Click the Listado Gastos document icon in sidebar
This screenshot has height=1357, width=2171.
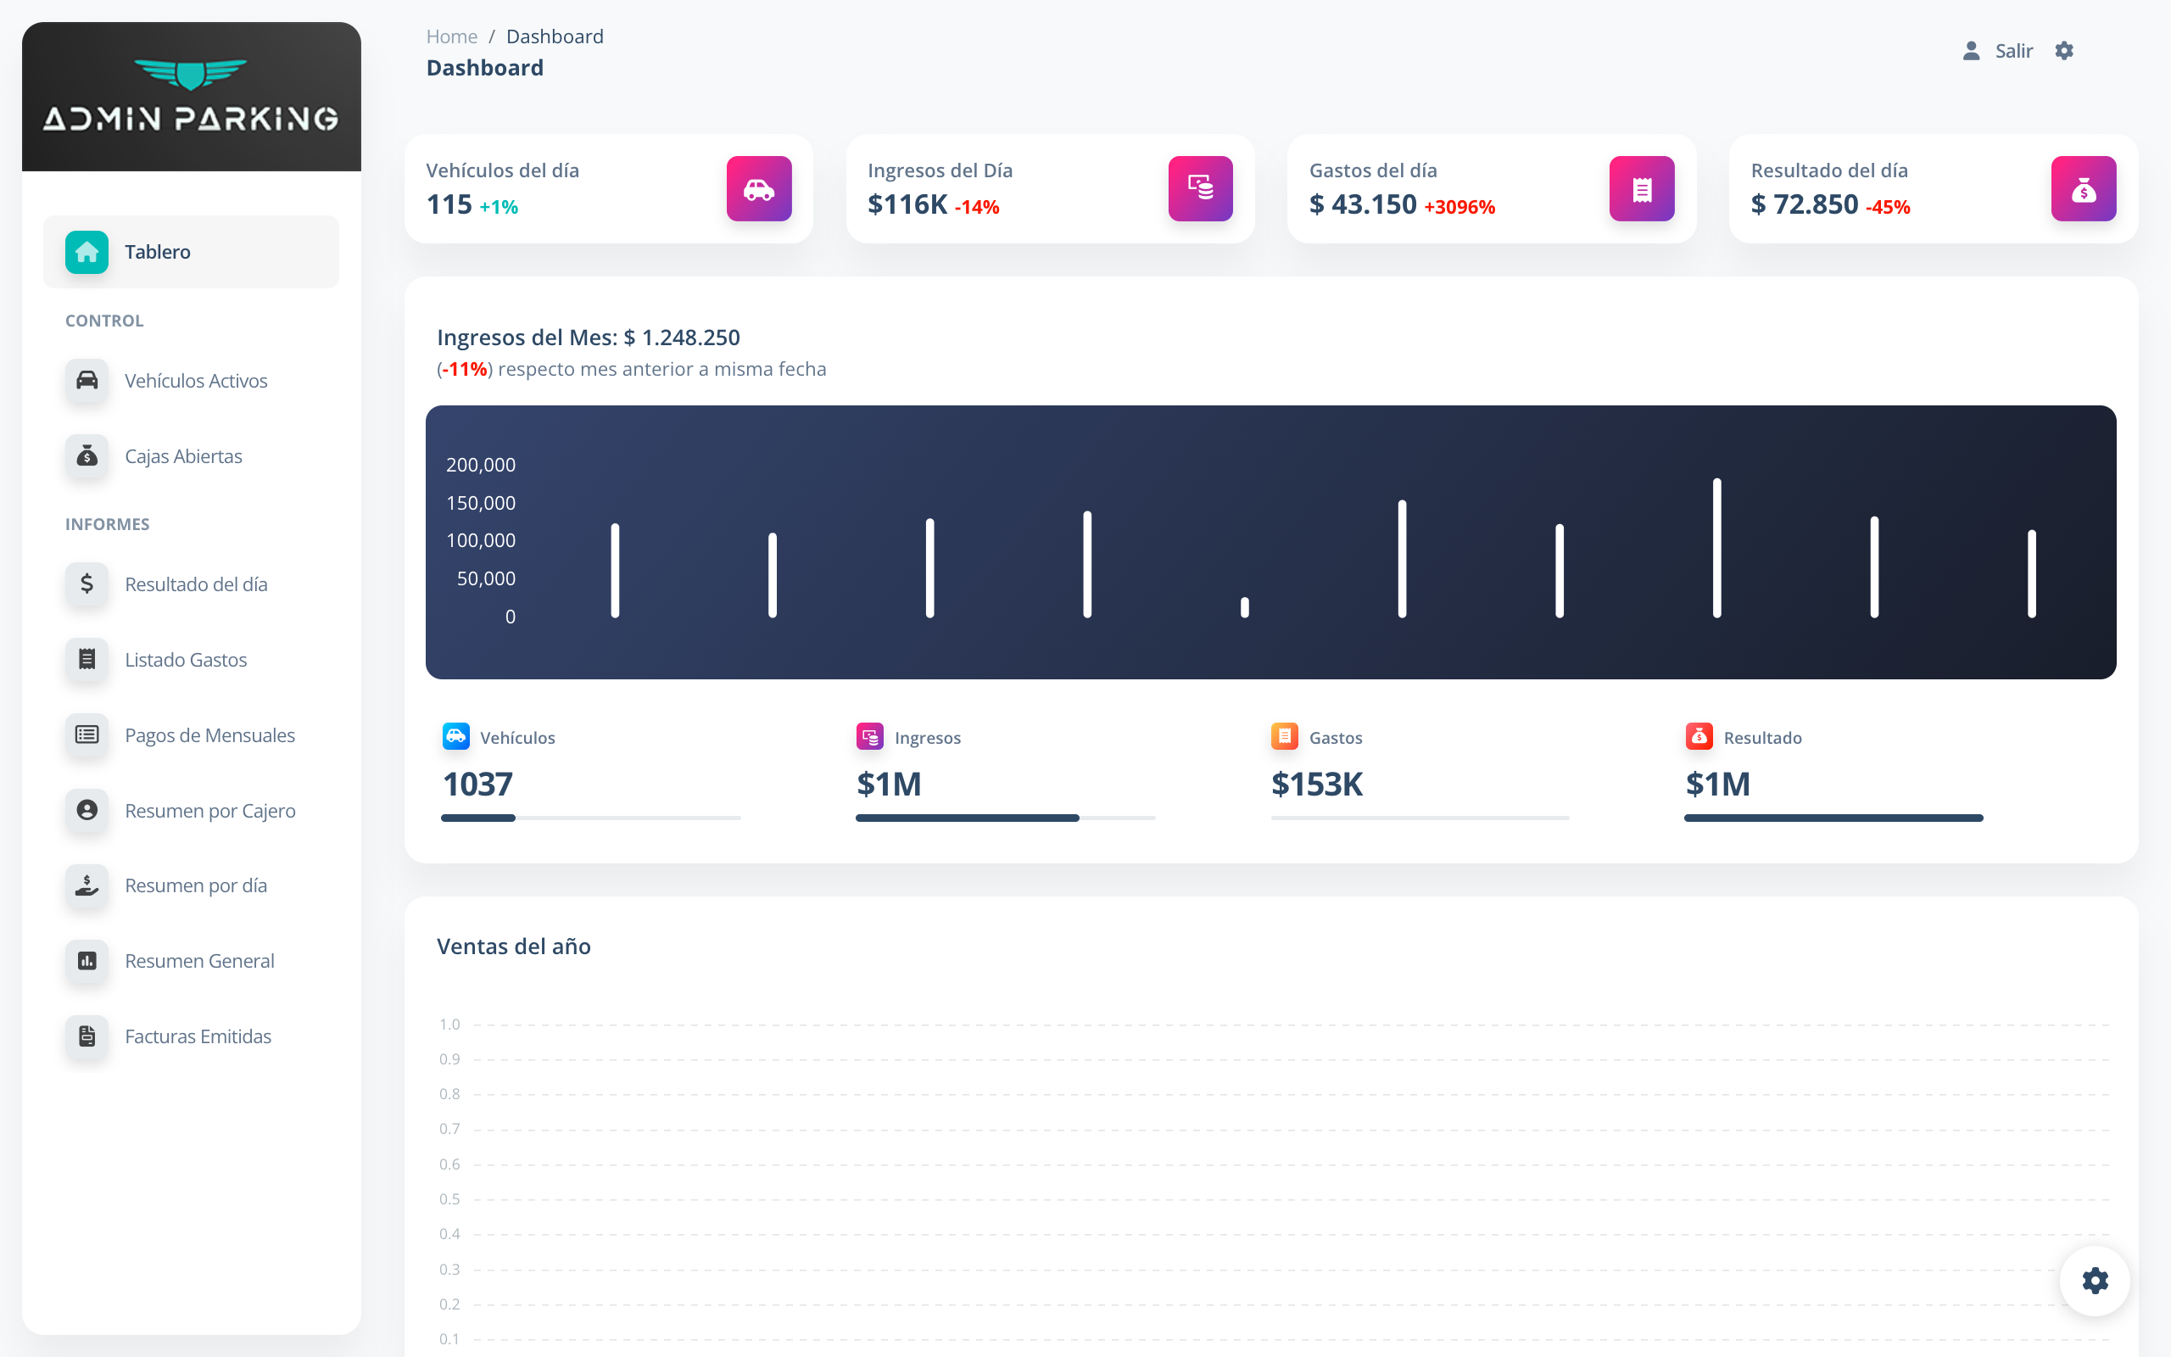86,656
